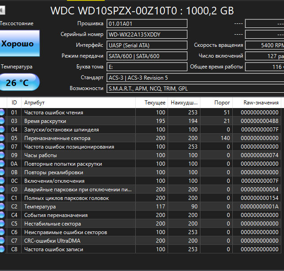Viewport: 284px width, 271px height.
Task: Click the status orb for Полных циклов парковок
Action: pos(2,198)
